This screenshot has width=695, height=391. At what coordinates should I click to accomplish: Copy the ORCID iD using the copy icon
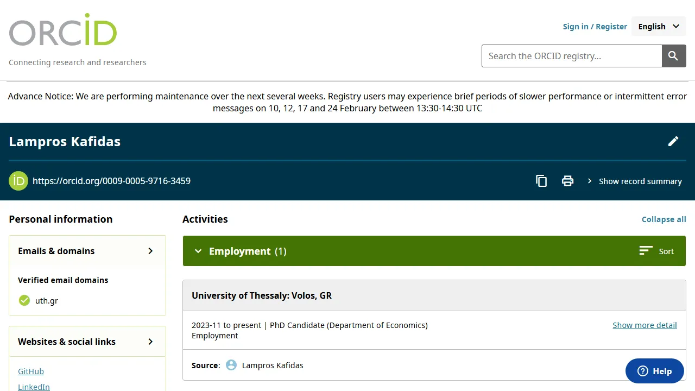[x=541, y=181]
